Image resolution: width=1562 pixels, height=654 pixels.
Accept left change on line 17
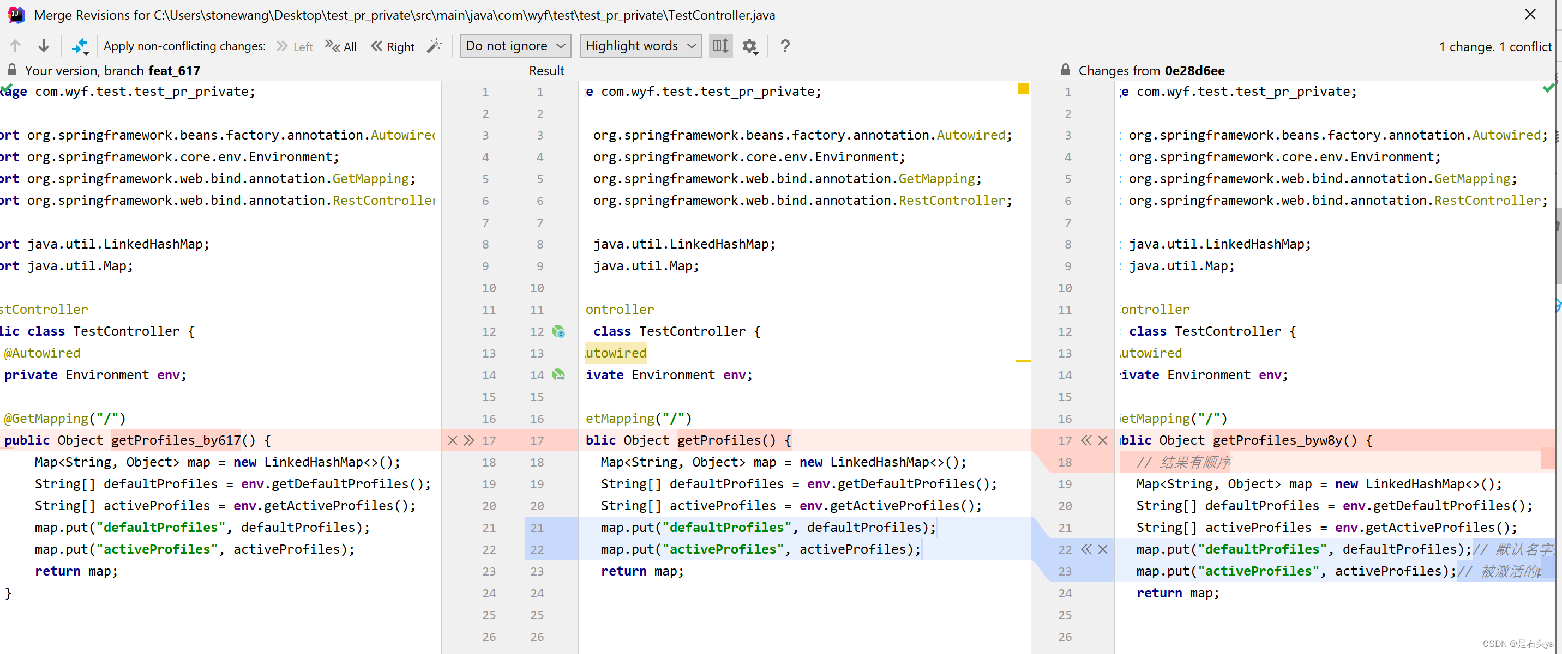coord(468,440)
